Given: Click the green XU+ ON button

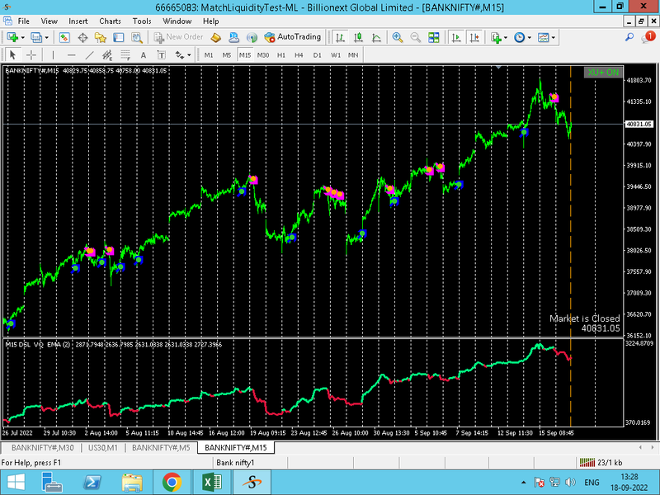Looking at the screenshot, I should click(603, 73).
